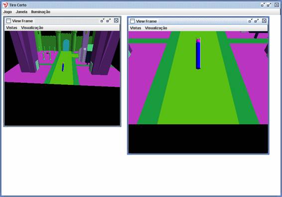Click the blue arched door in left view
Screen dimensions: 282x197
(66, 45)
